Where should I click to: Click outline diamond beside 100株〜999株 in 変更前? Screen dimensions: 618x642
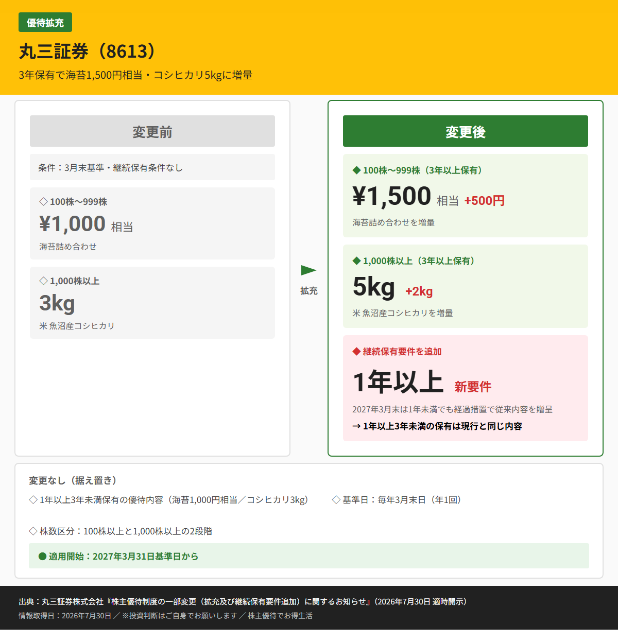(43, 201)
